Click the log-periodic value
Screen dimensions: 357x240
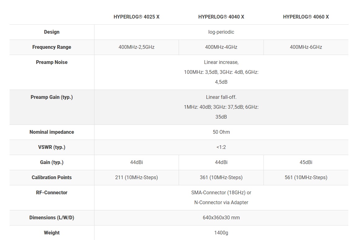[221, 32]
